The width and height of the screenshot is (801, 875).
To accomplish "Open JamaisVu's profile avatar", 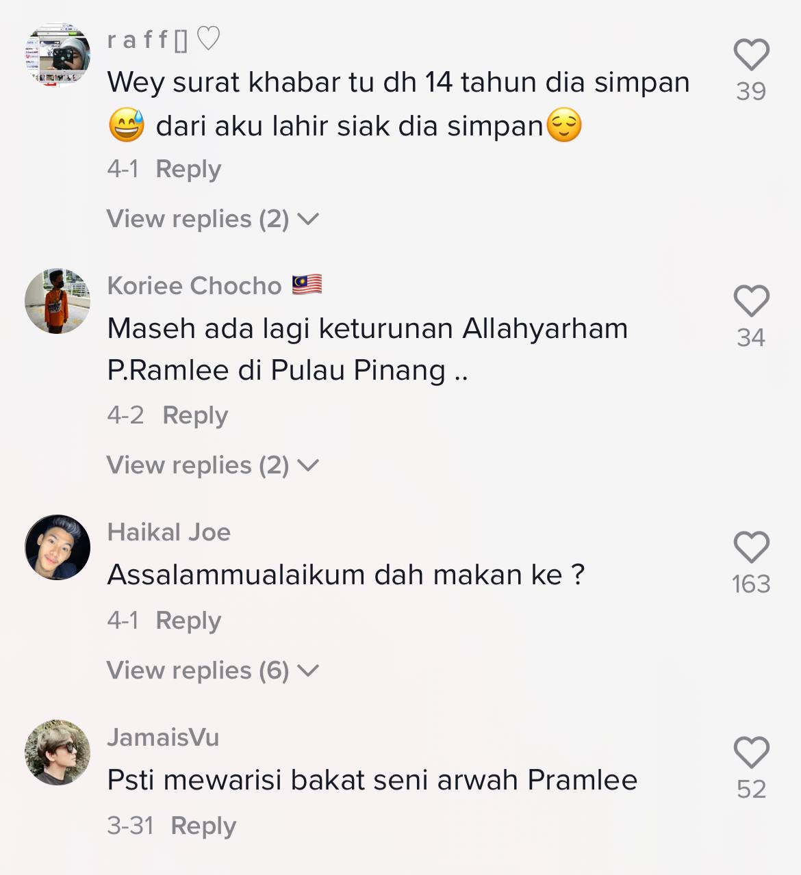I will point(58,753).
